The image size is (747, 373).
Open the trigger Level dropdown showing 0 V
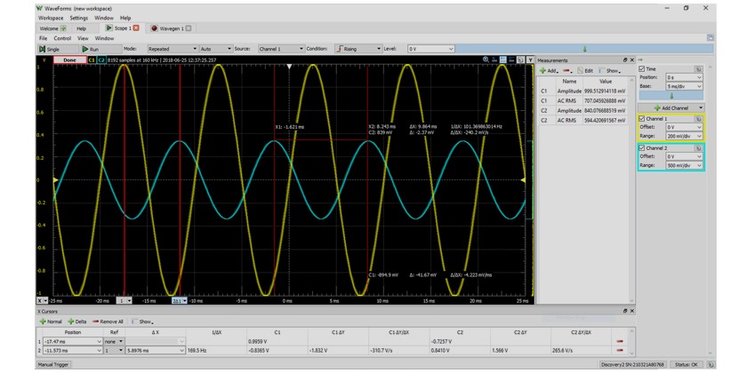[430, 49]
